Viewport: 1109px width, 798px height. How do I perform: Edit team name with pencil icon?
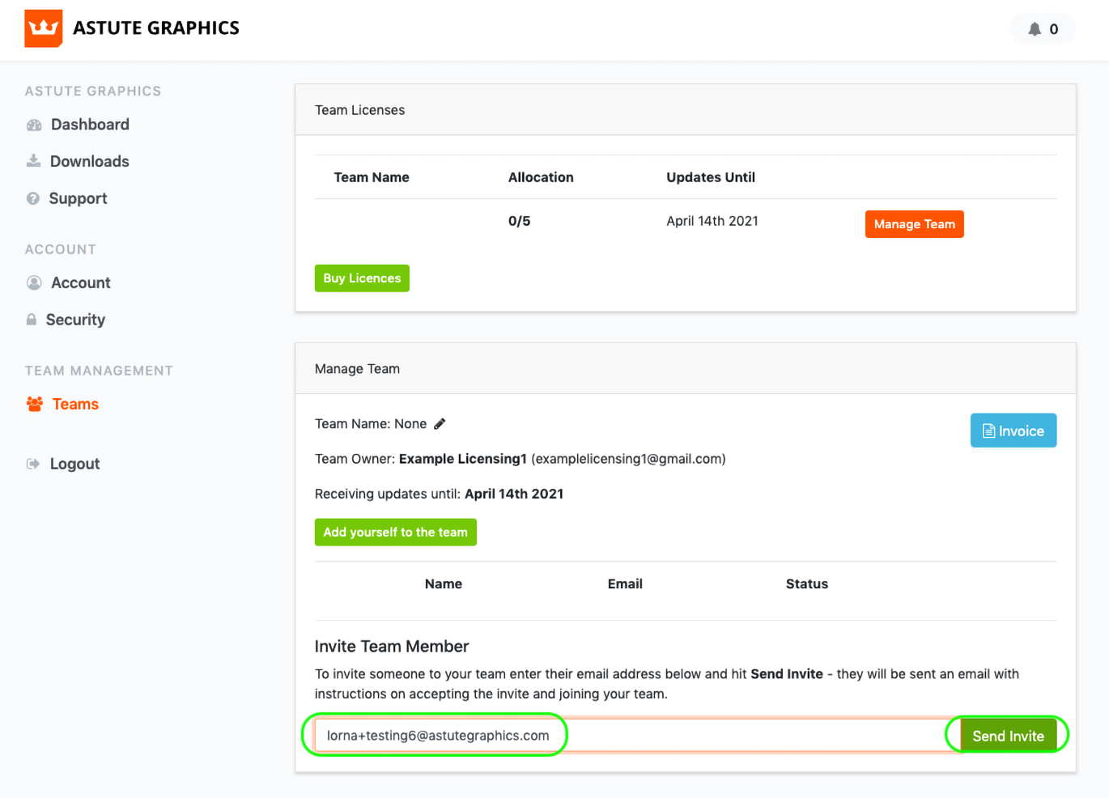coord(440,424)
